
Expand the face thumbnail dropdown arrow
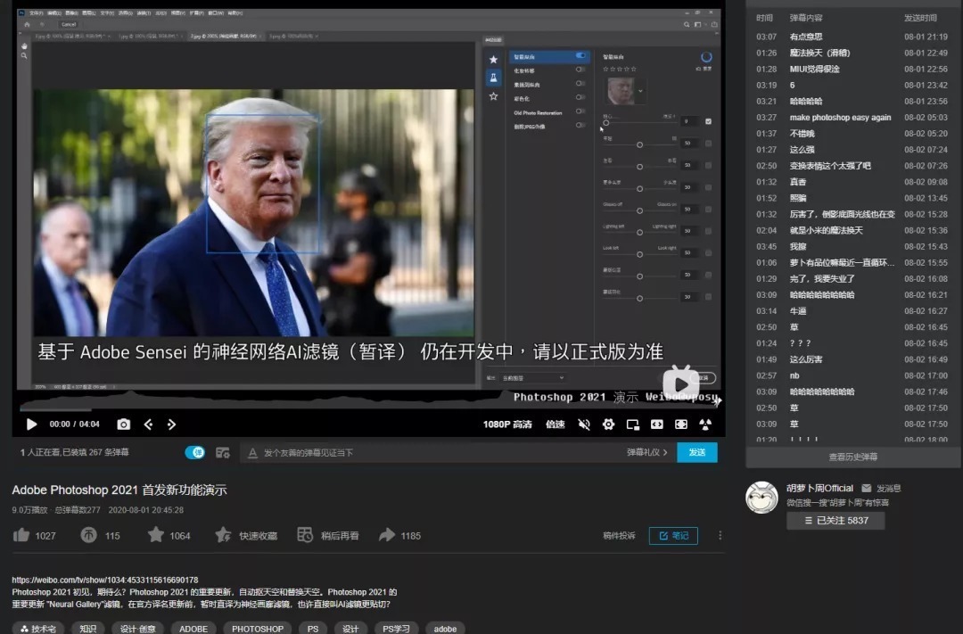(x=640, y=91)
